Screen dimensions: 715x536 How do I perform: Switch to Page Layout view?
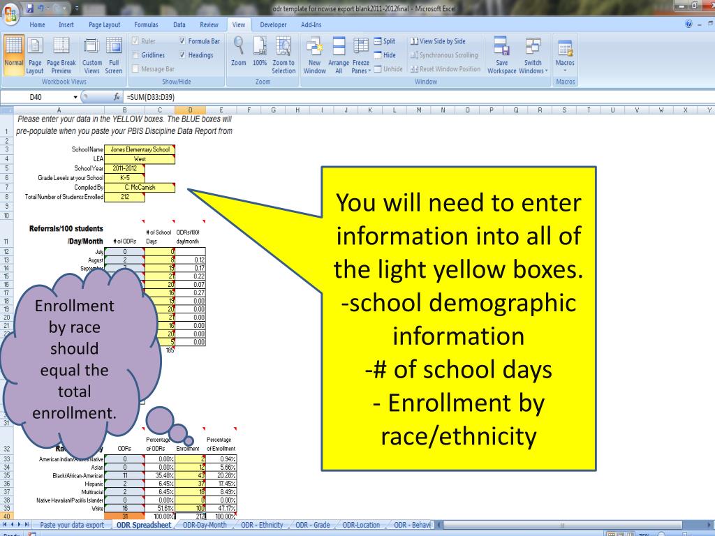coord(35,56)
